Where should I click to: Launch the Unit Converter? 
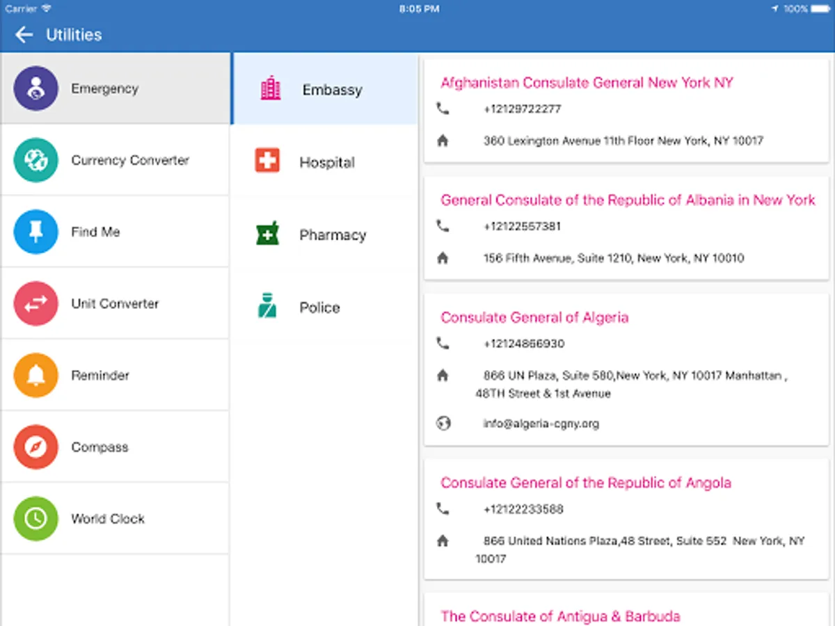(114, 303)
